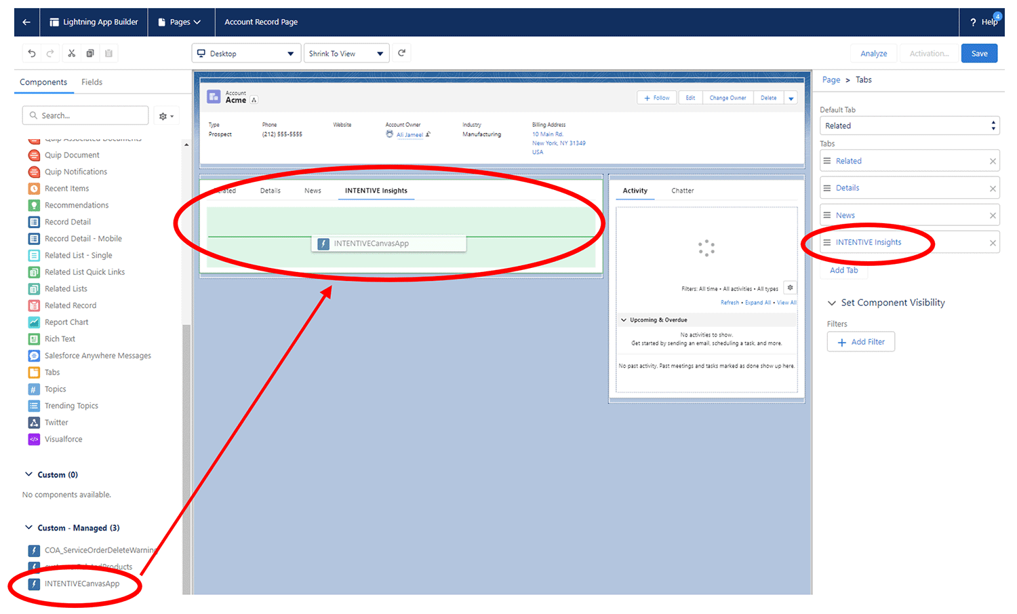Click the Related Lists component icon
1017x614 pixels.
34,289
